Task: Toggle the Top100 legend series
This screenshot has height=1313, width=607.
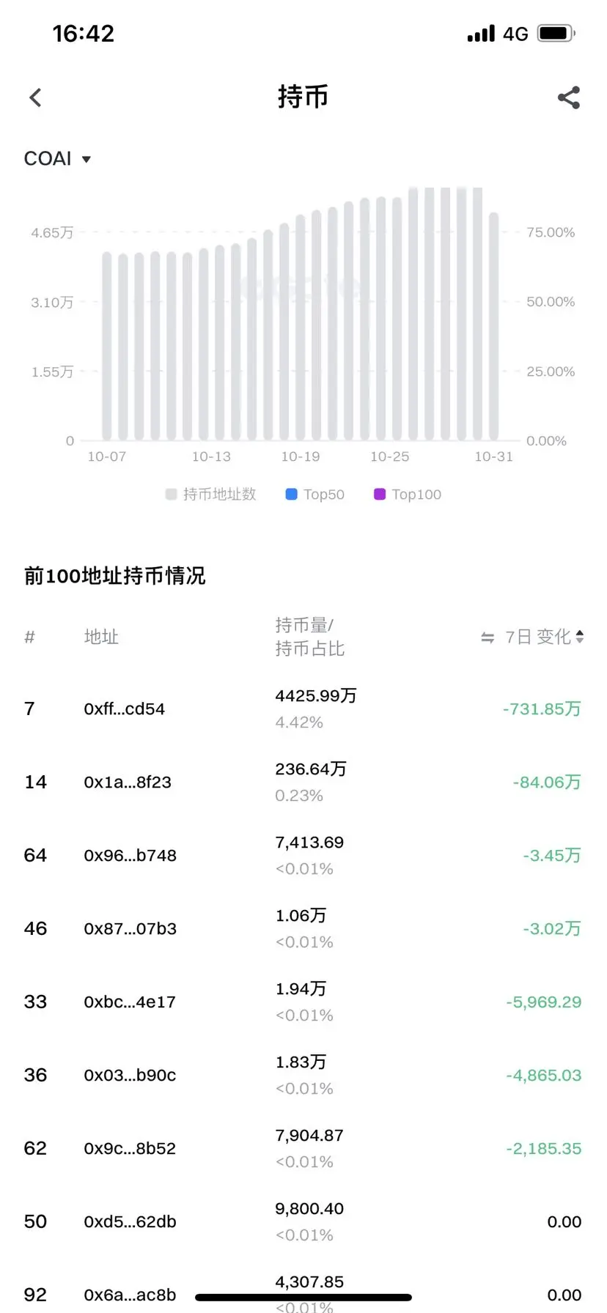Action: pyautogui.click(x=408, y=495)
